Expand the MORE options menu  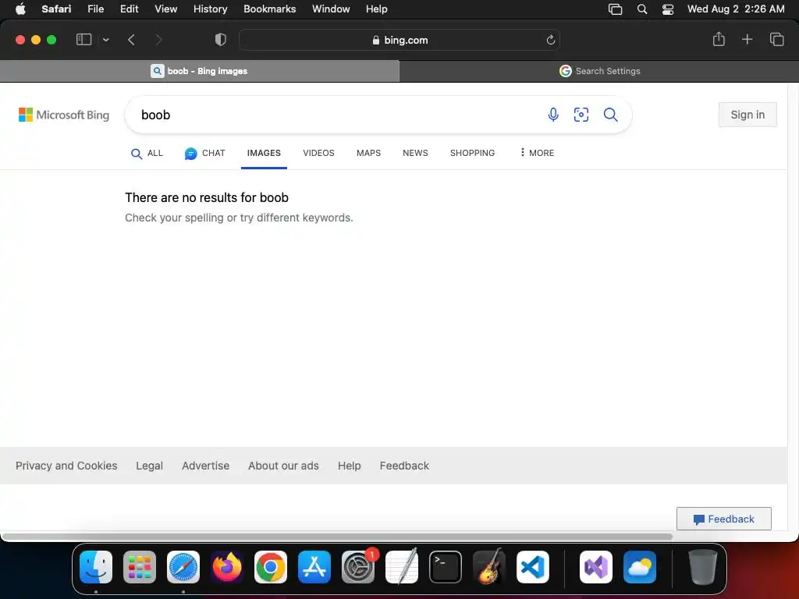[x=537, y=153]
